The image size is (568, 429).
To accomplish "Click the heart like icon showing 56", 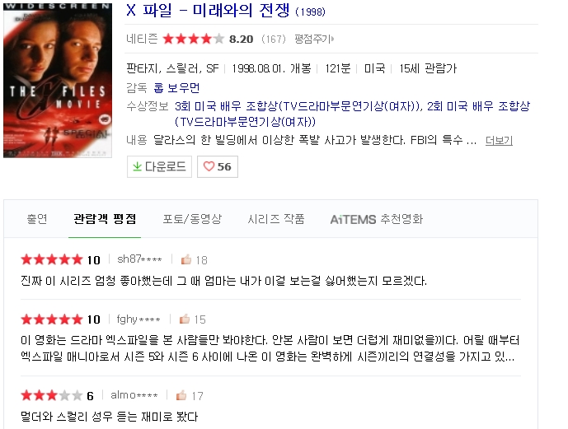I will pos(209,166).
